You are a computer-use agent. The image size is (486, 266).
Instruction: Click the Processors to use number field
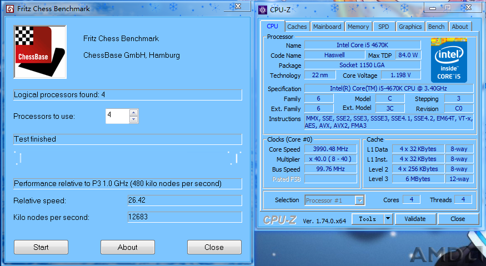tap(117, 116)
